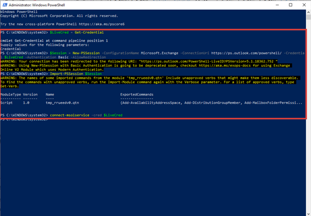This screenshot has height=216, width=311.
Task: Click the 'Copyright (C) Microsoft Corporation' line
Action: click(59, 16)
